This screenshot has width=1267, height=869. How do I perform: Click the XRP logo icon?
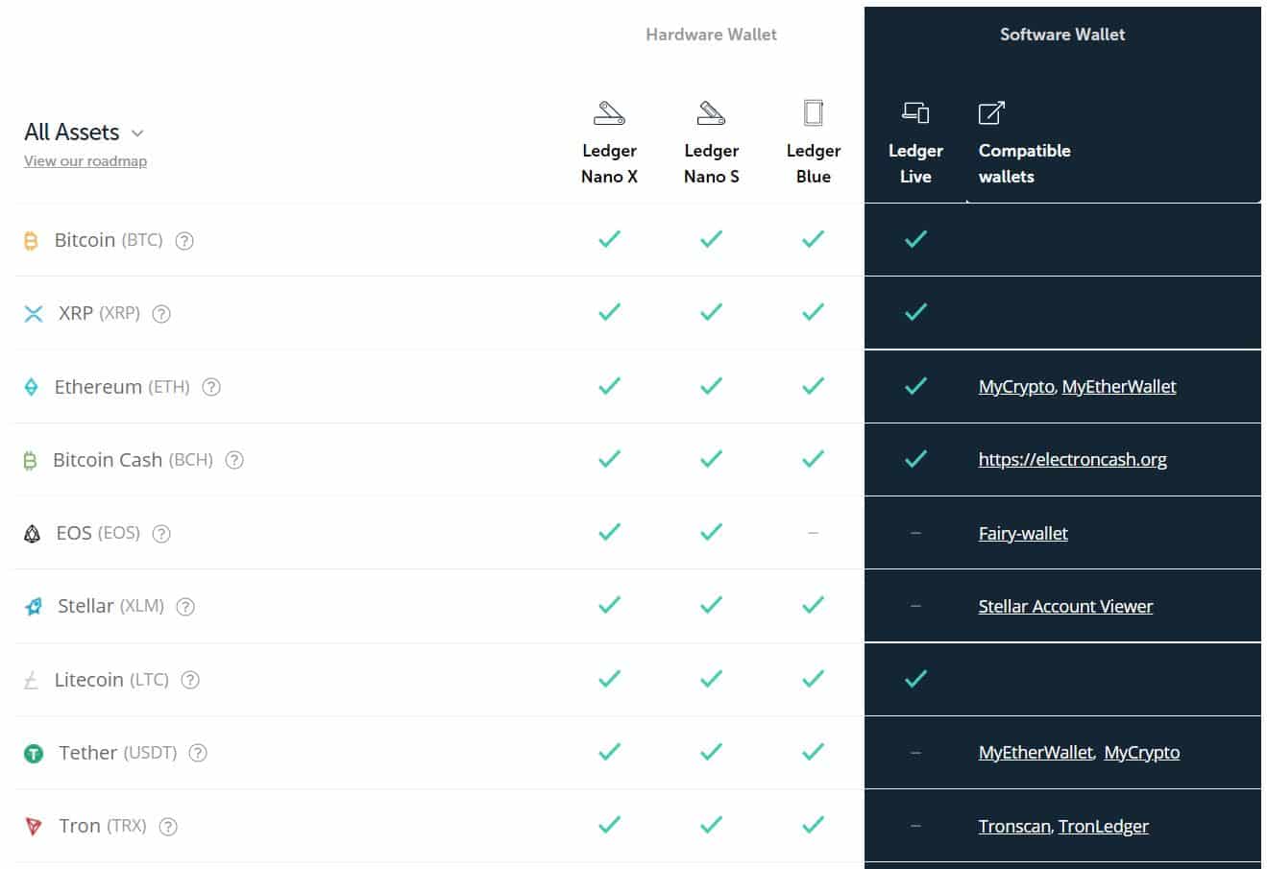coord(34,314)
